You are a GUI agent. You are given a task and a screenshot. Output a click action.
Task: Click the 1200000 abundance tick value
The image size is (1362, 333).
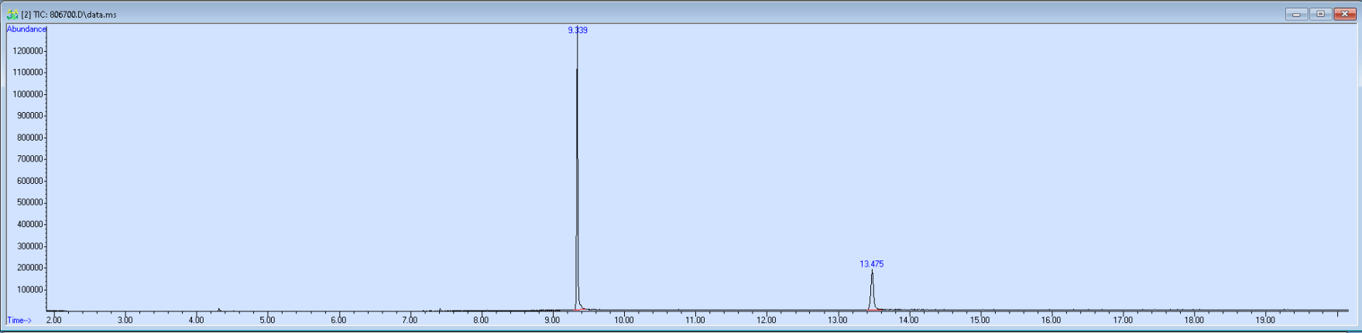[28, 51]
